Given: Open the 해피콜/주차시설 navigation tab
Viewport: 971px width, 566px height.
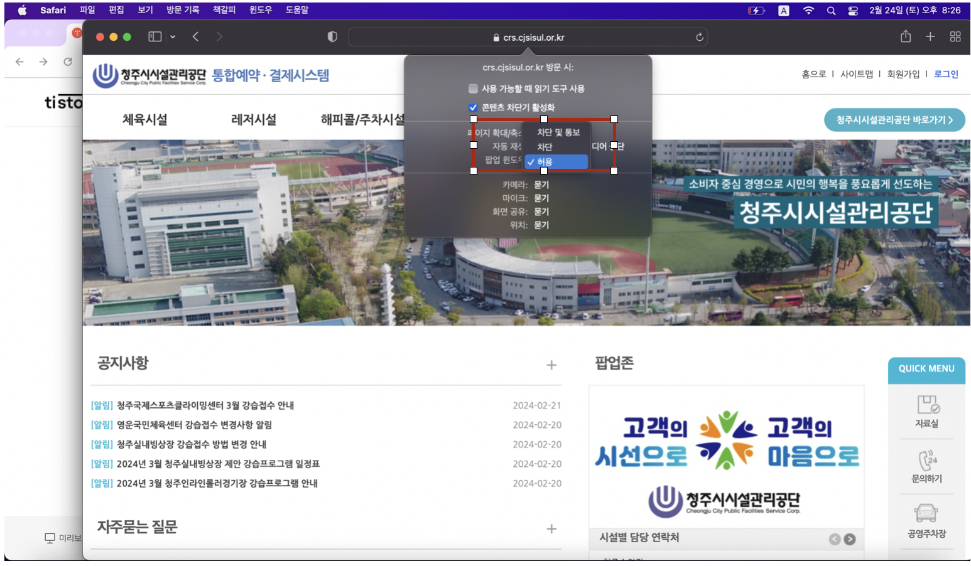Looking at the screenshot, I should click(x=363, y=119).
